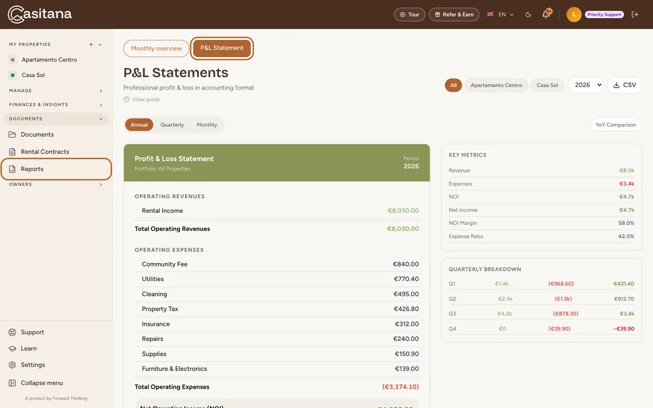Expand Finances & Insights section

click(x=56, y=105)
